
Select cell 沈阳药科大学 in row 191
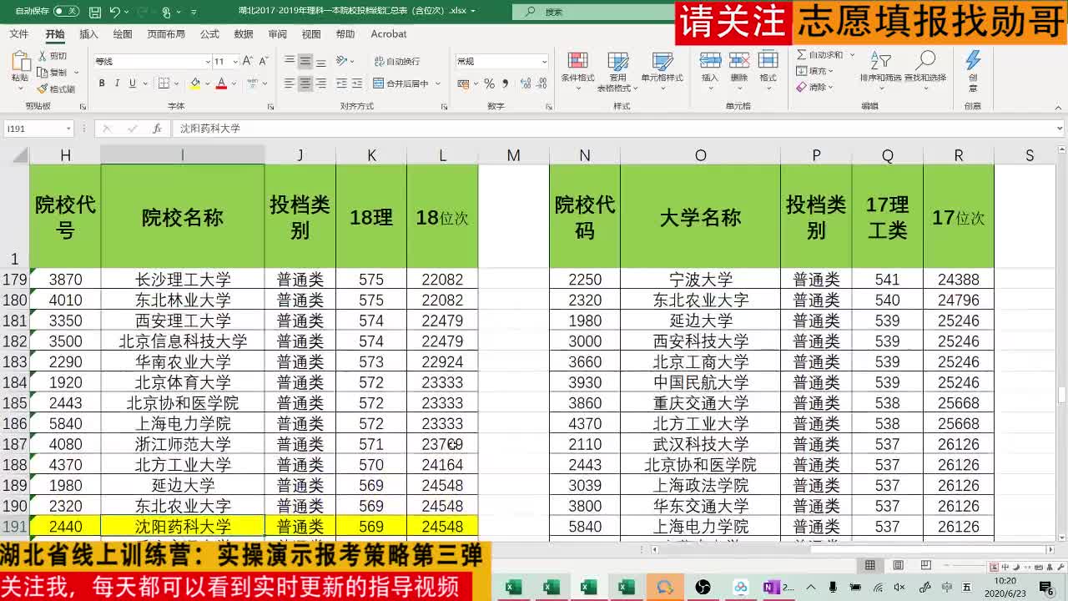(183, 527)
